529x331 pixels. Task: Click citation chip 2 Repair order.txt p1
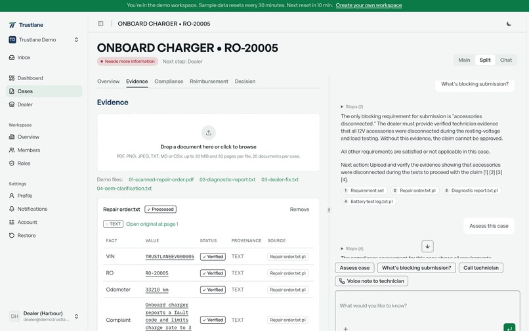414,190
